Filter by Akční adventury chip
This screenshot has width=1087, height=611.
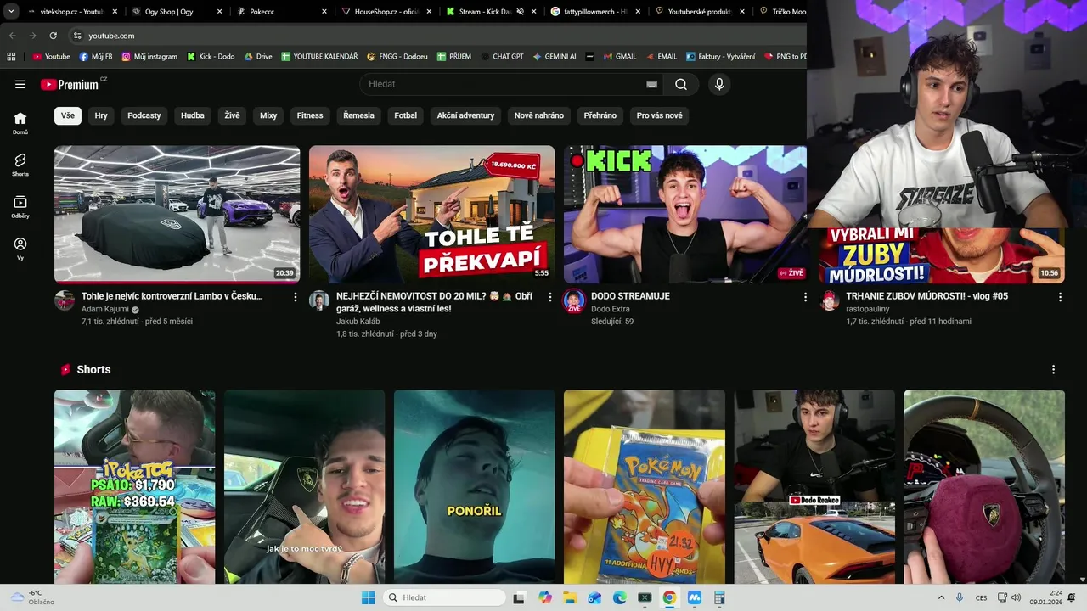(x=465, y=115)
